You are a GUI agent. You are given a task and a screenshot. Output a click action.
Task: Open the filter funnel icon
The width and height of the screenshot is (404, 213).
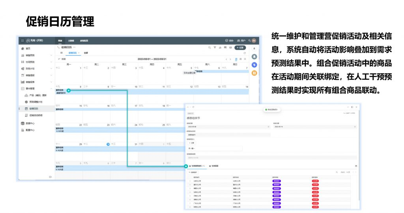215,48
